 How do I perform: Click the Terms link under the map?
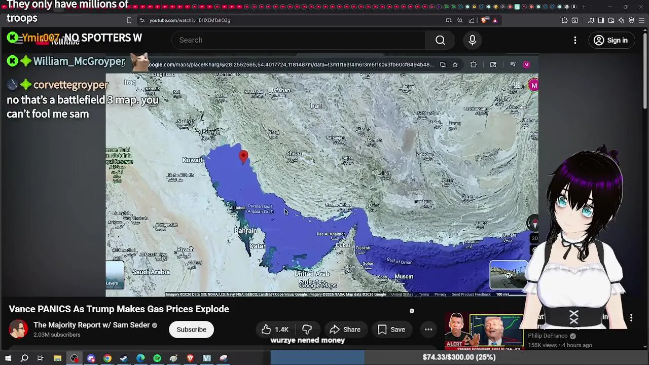pyautogui.click(x=424, y=295)
